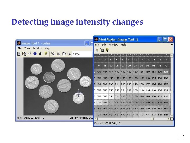Click the Help icon in Pixel Region toolbar

coord(107,50)
